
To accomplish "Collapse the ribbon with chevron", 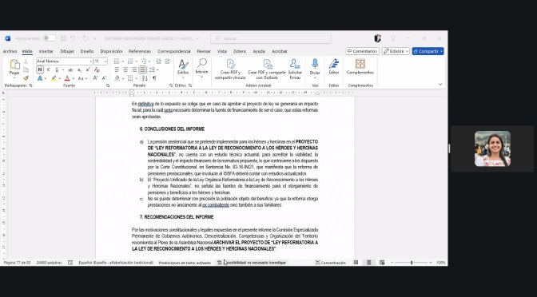I will click(440, 84).
